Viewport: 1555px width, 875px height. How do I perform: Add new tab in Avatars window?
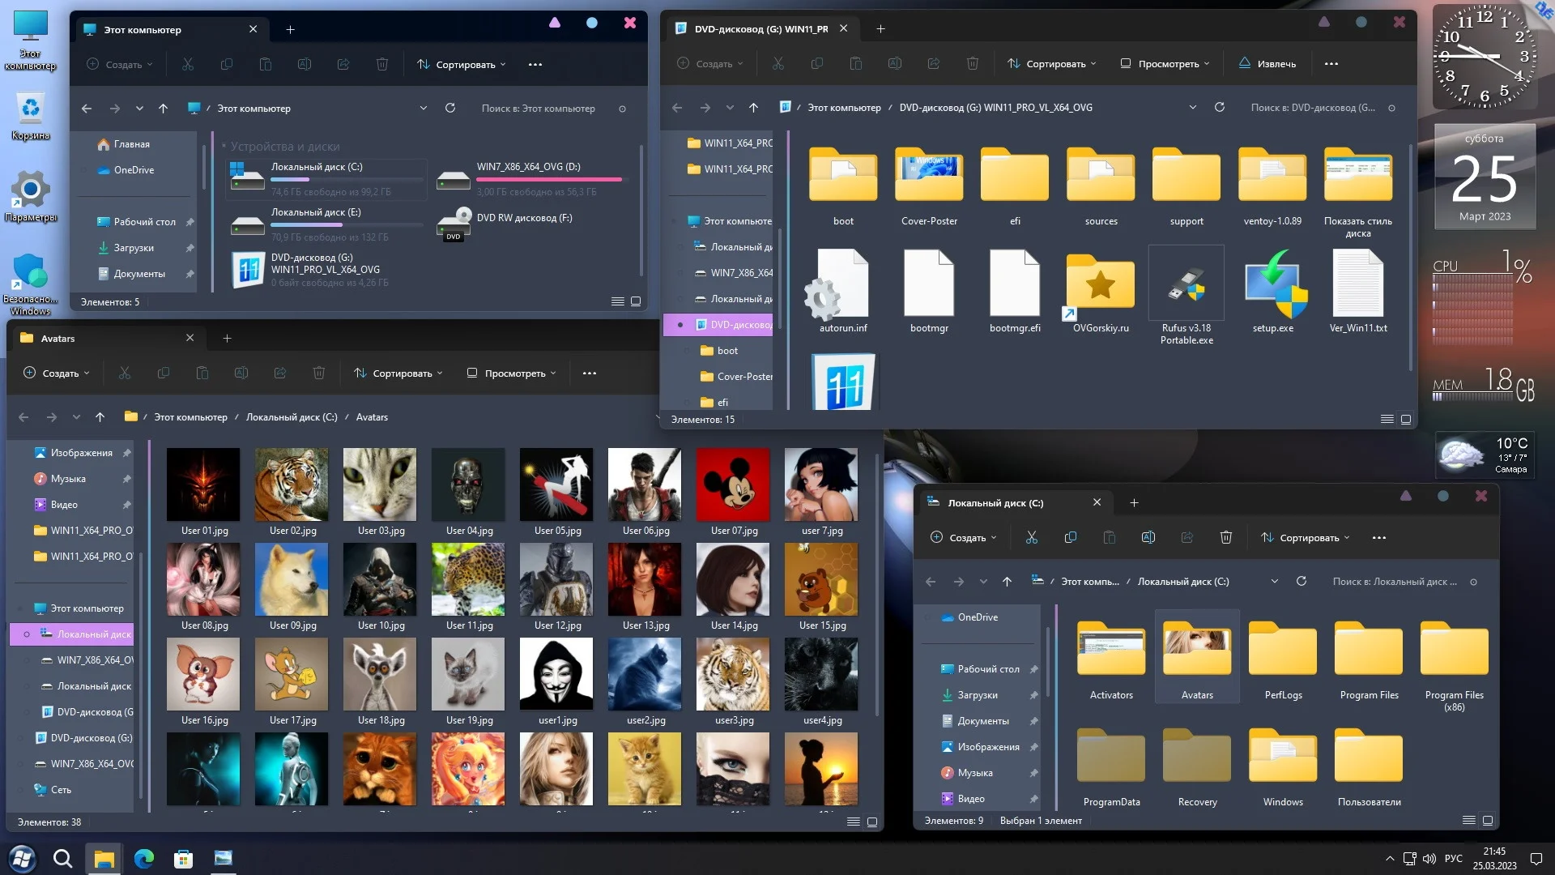(x=227, y=339)
